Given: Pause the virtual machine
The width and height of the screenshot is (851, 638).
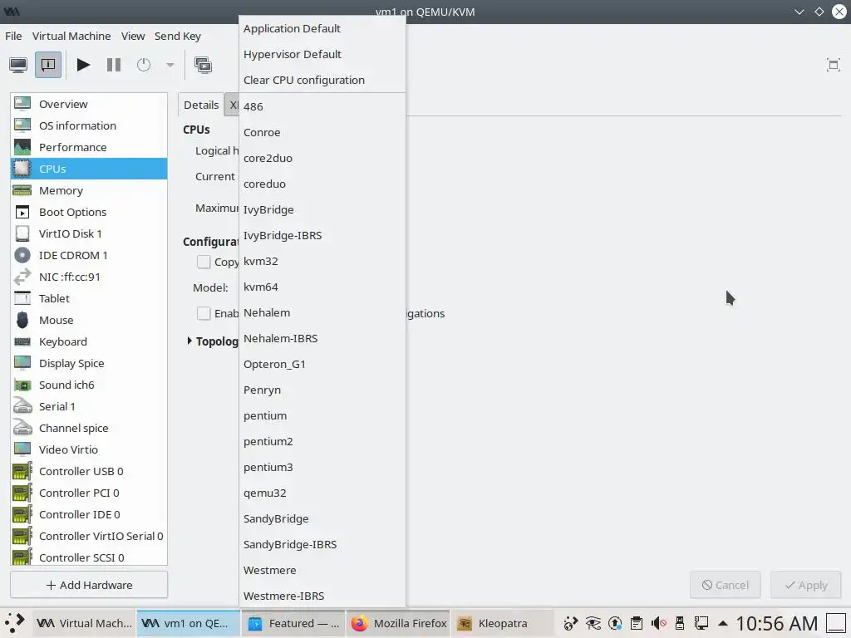Looking at the screenshot, I should (x=113, y=65).
